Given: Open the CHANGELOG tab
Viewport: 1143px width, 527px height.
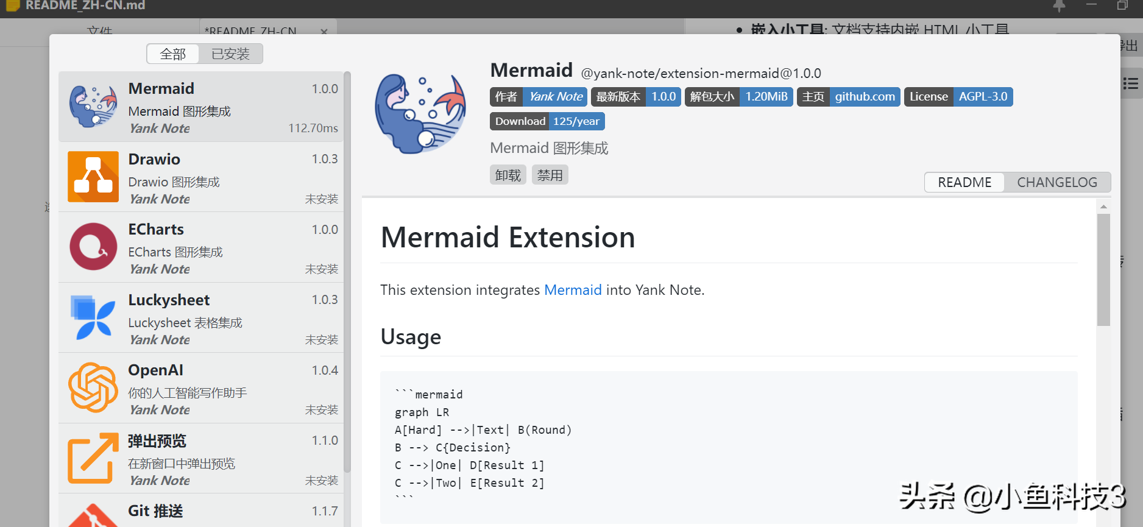Looking at the screenshot, I should point(1057,182).
